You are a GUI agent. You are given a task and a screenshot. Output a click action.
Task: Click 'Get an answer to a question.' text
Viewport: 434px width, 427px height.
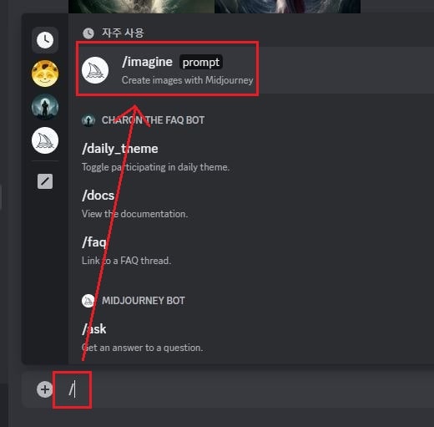(143, 348)
